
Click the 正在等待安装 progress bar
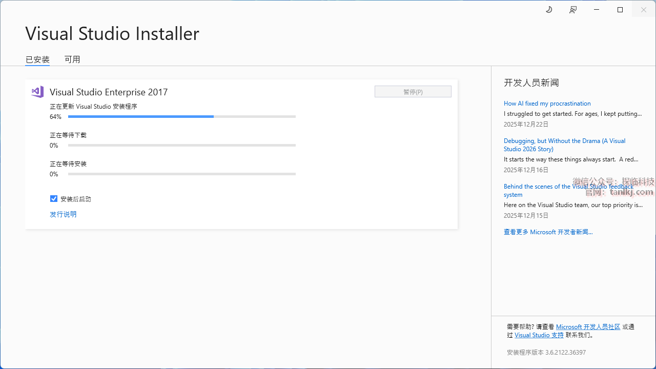[x=181, y=174]
